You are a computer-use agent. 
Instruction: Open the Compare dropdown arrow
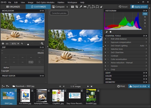pos(67,7)
